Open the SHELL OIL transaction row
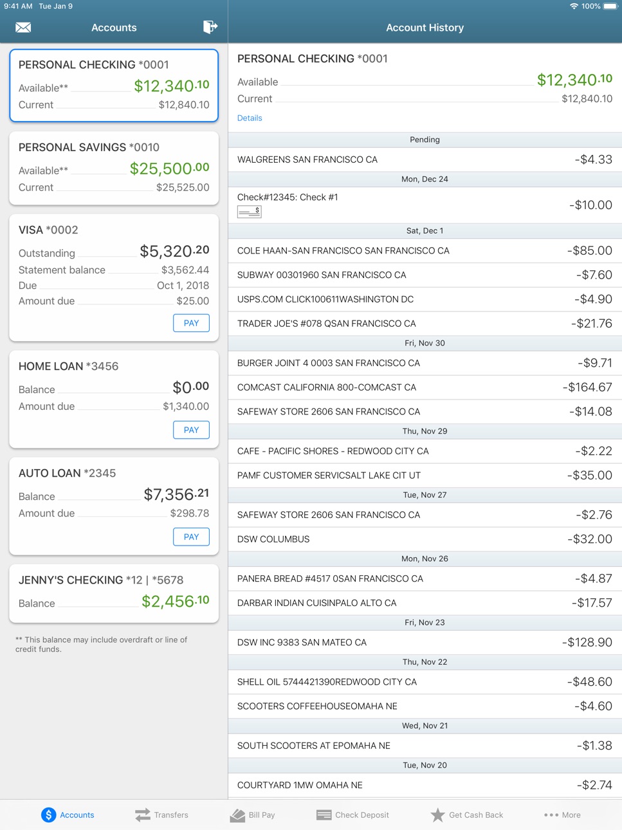The width and height of the screenshot is (622, 830). click(425, 682)
